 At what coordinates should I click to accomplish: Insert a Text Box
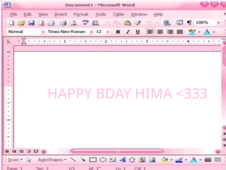(x=113, y=160)
